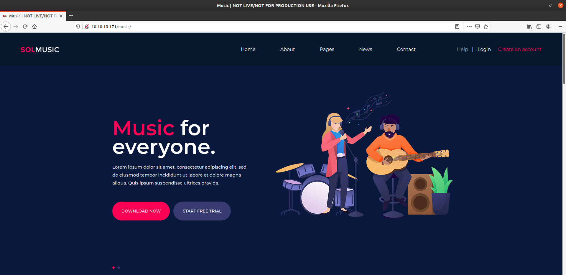Open the tracking protection shield icon
Screen dimensions: 566x275
coord(78,27)
